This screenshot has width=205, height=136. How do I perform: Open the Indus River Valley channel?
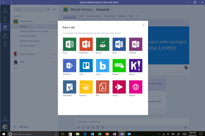click(28, 36)
